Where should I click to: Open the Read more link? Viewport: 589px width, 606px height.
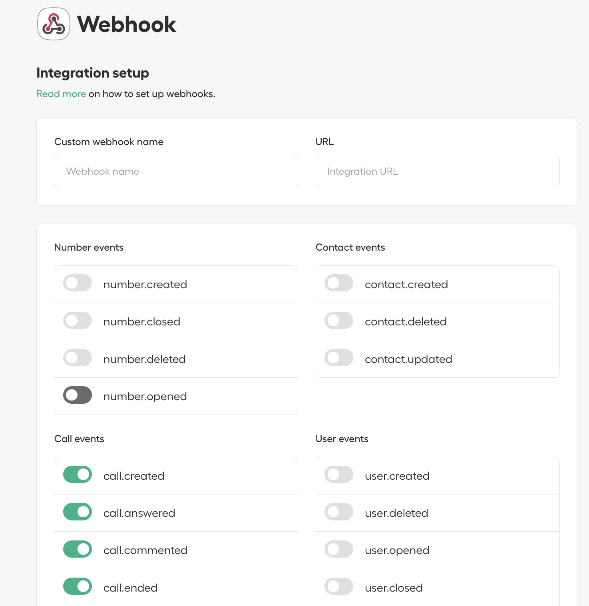[61, 94]
